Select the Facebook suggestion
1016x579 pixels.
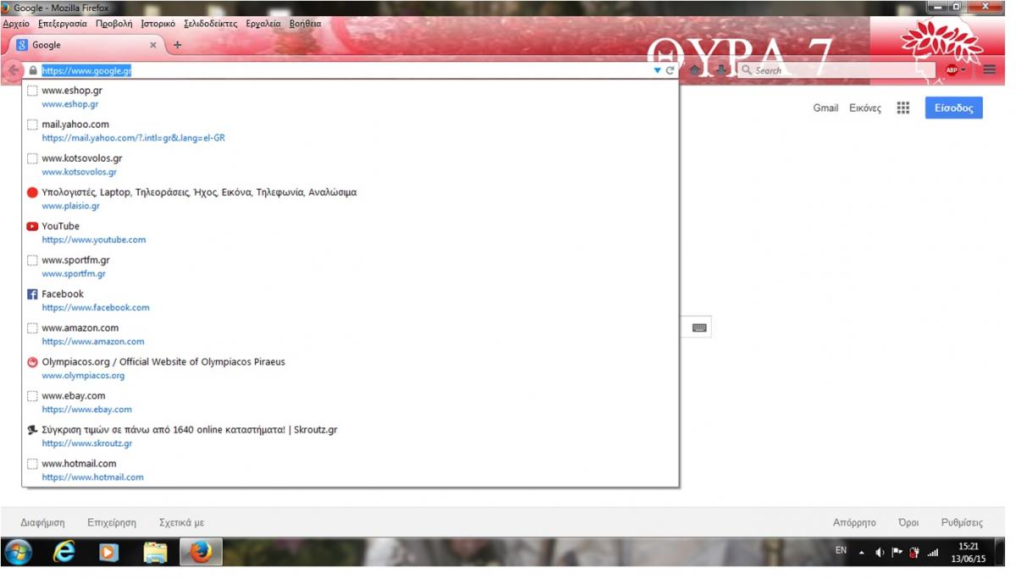click(351, 301)
